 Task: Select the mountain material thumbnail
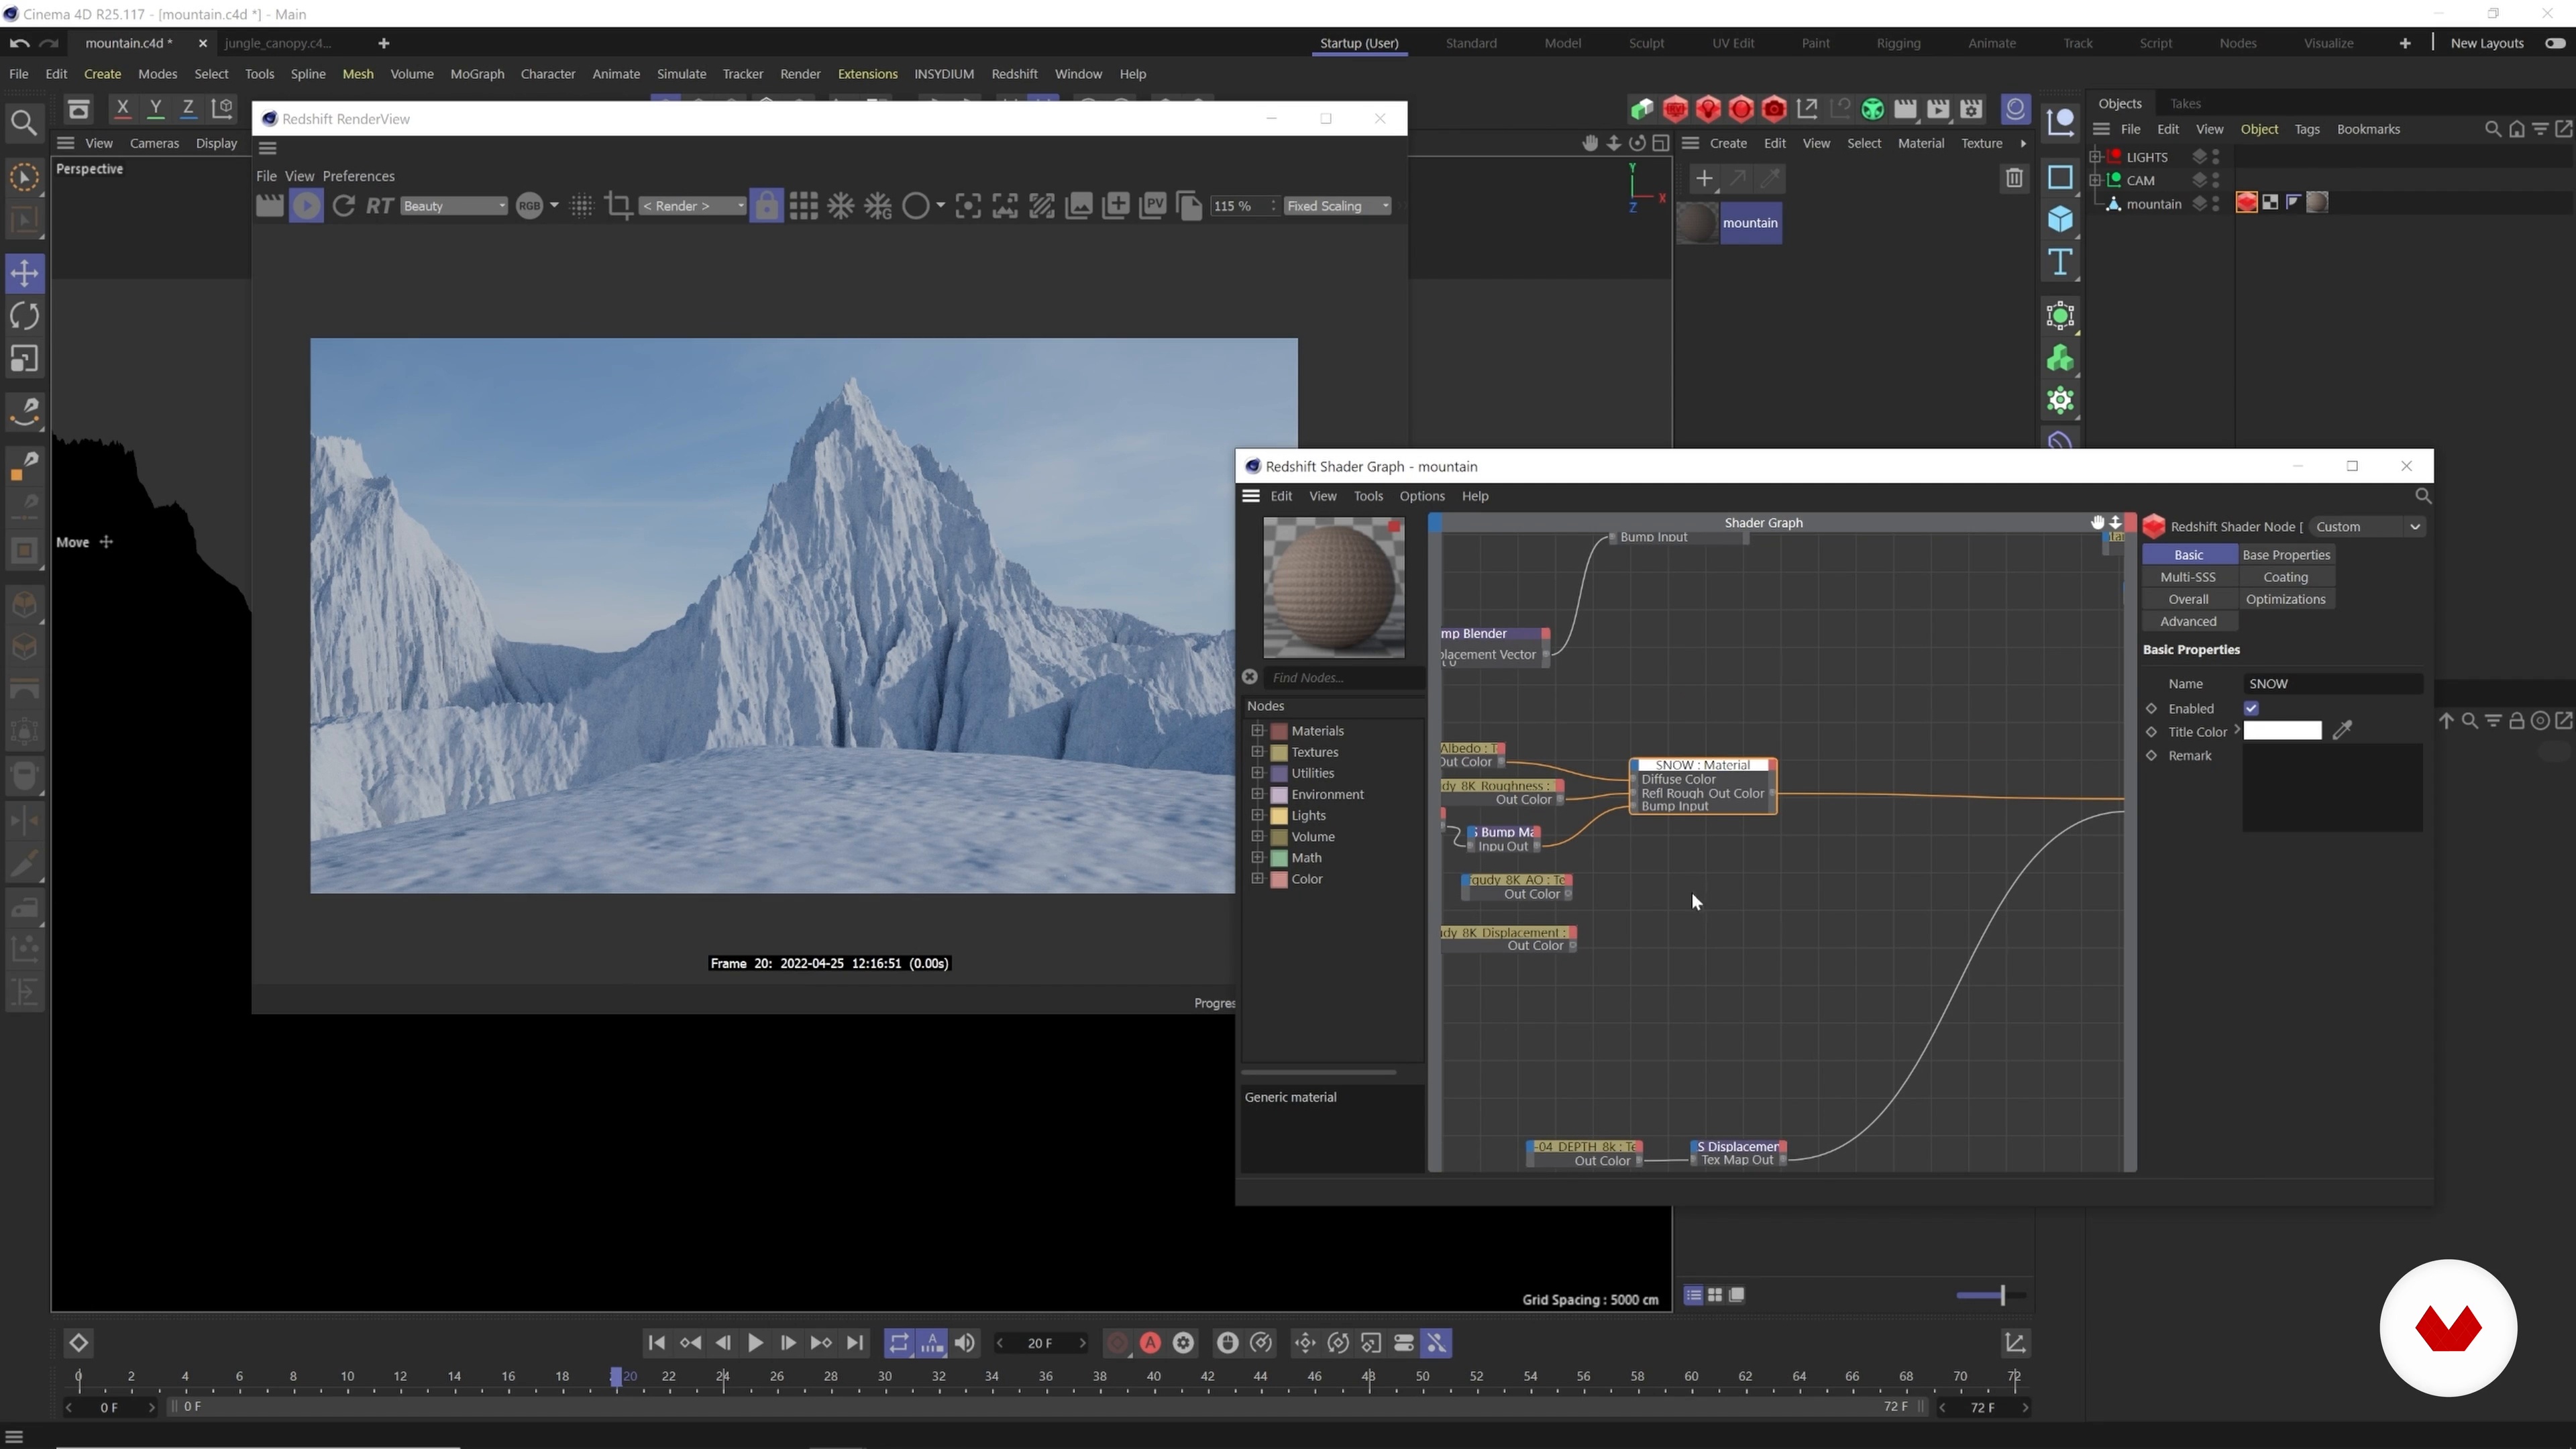click(x=1697, y=223)
